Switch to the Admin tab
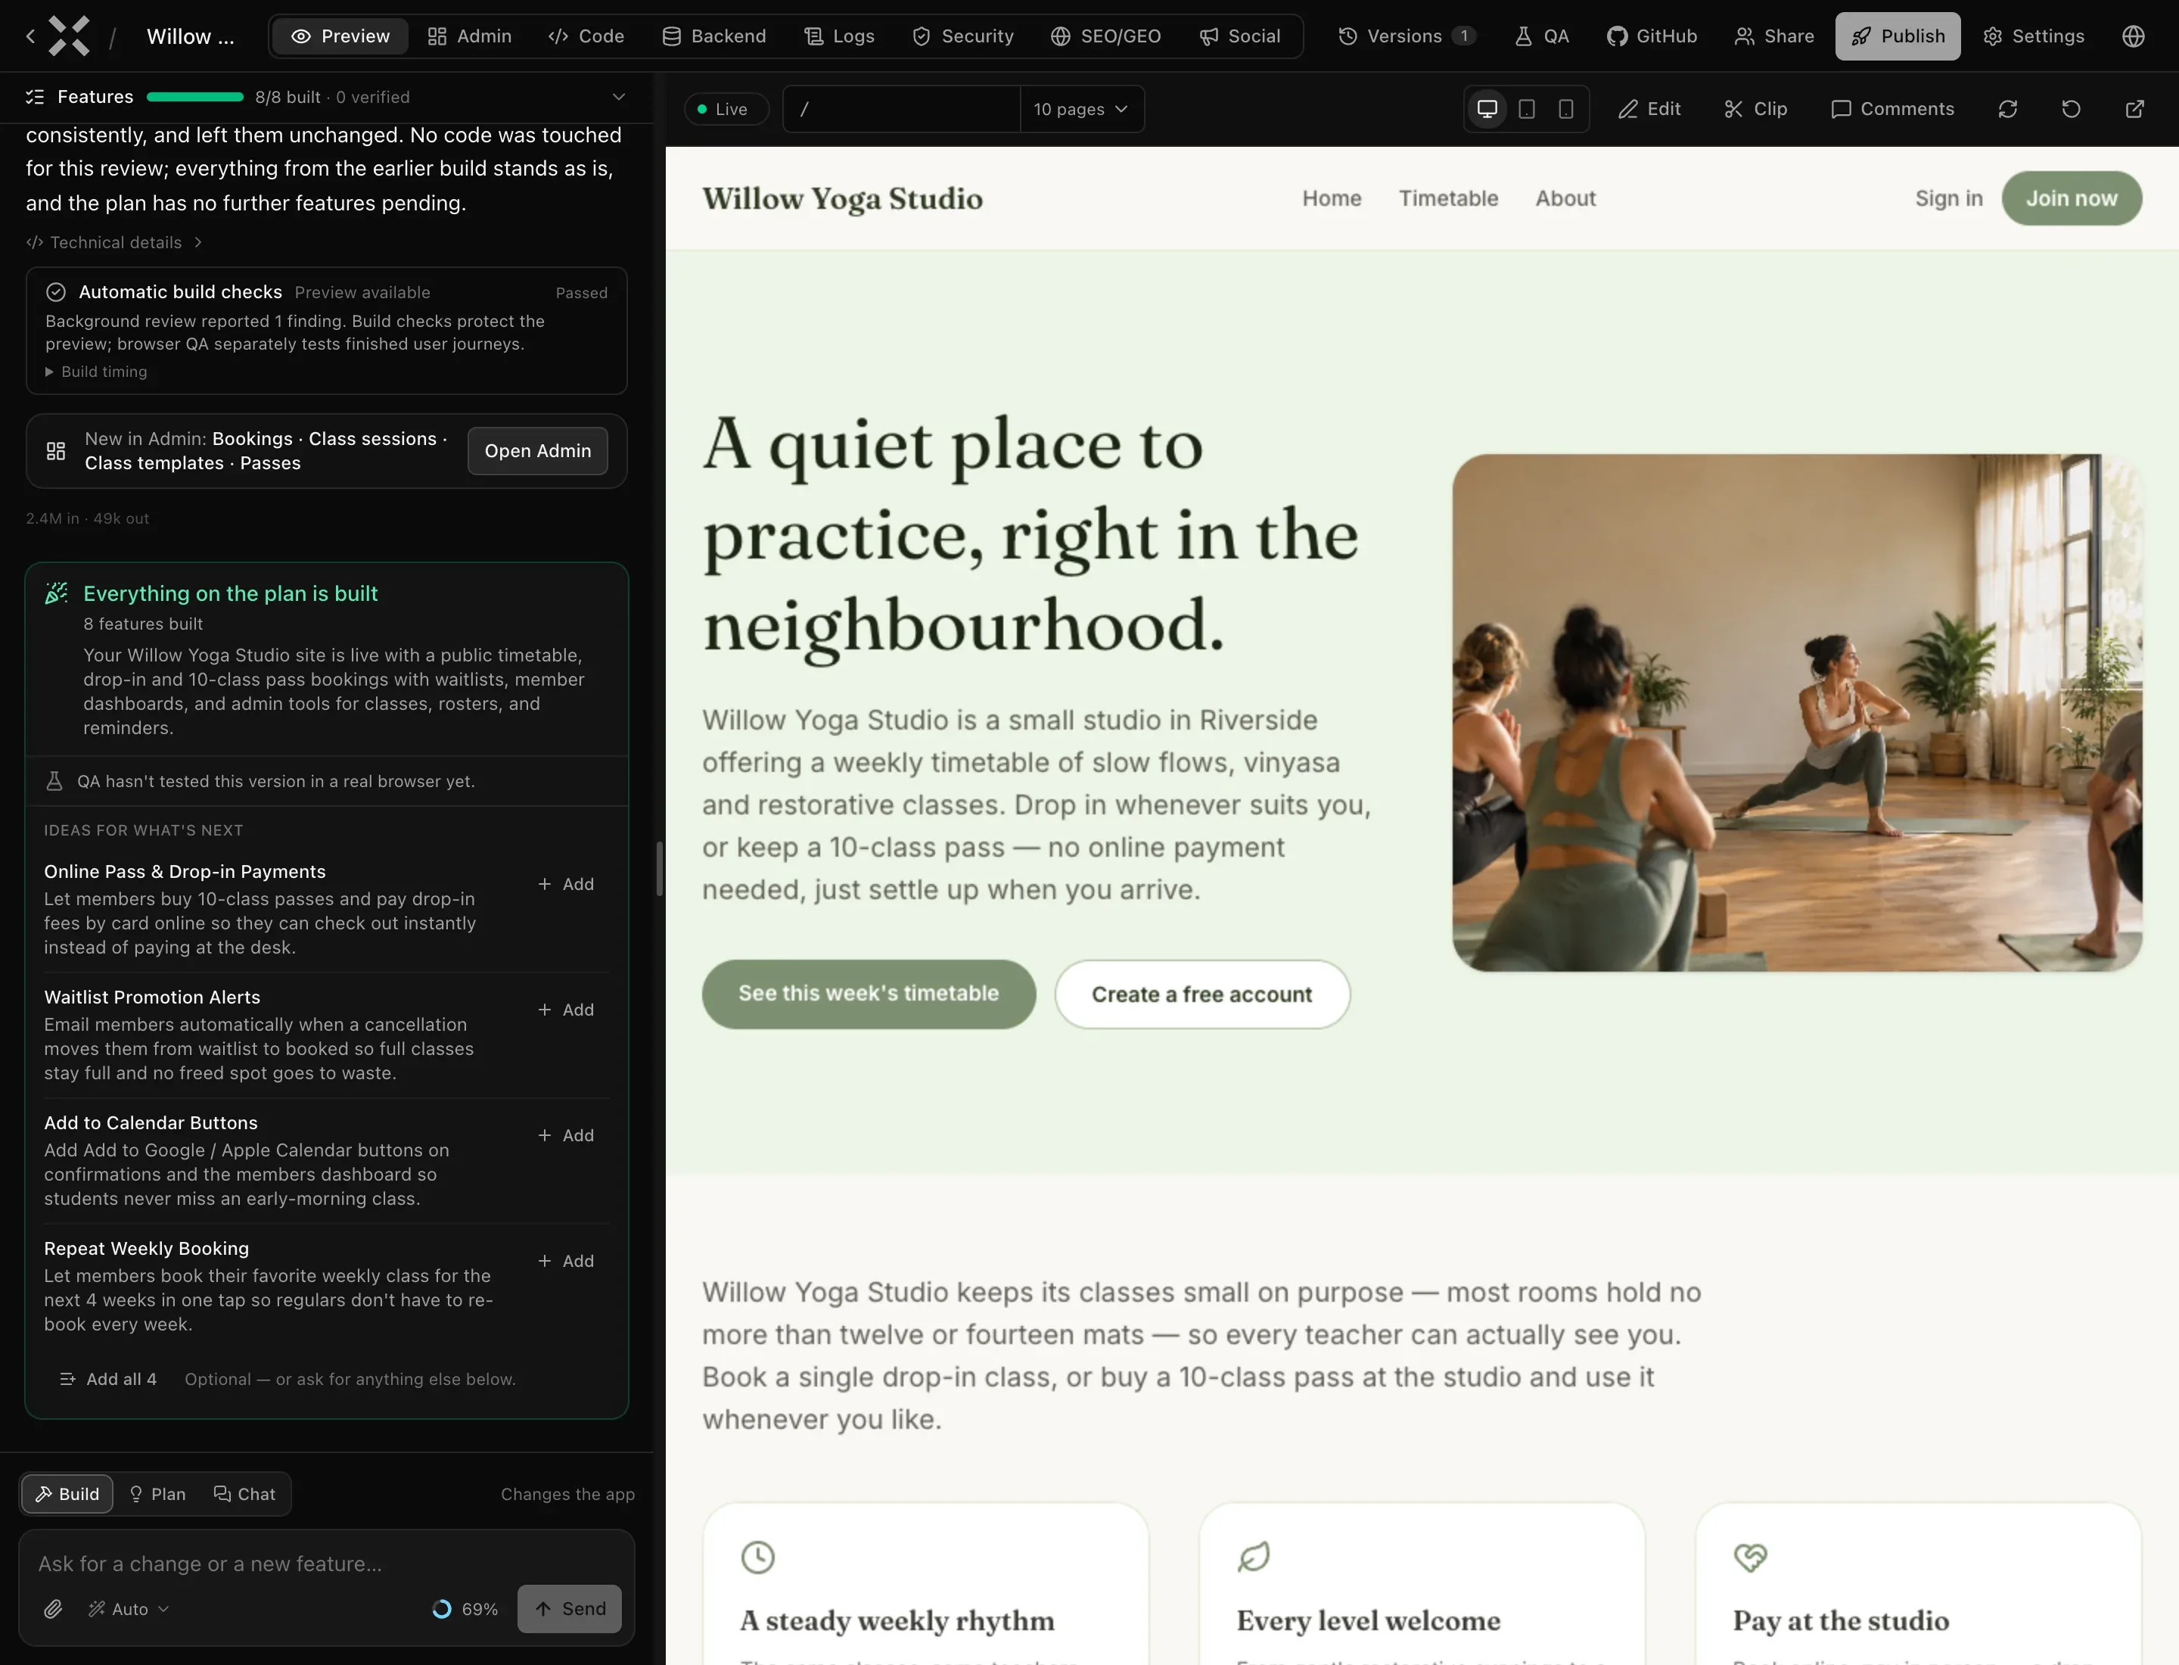 [468, 36]
